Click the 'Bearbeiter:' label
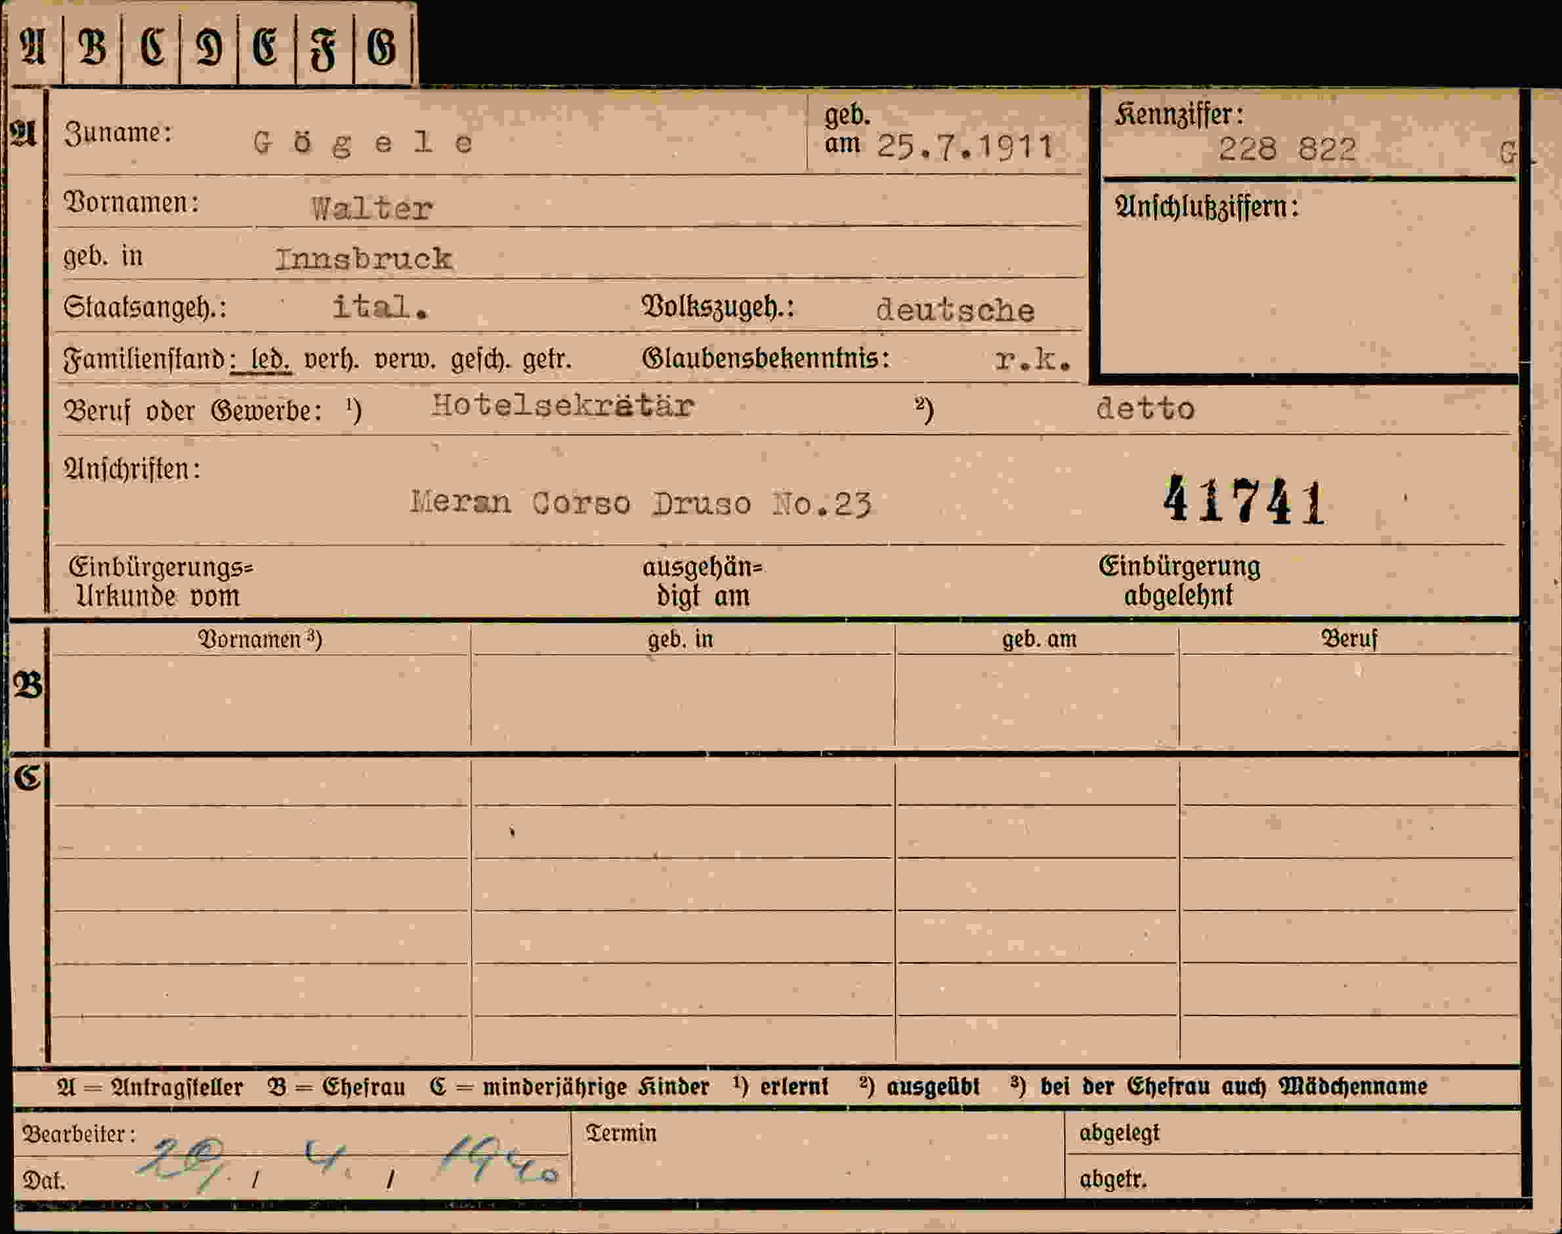This screenshot has width=1562, height=1234. (79, 1134)
